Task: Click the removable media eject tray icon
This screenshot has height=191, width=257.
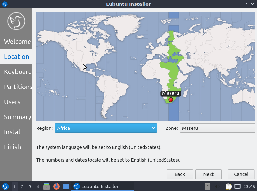Action: (208, 187)
